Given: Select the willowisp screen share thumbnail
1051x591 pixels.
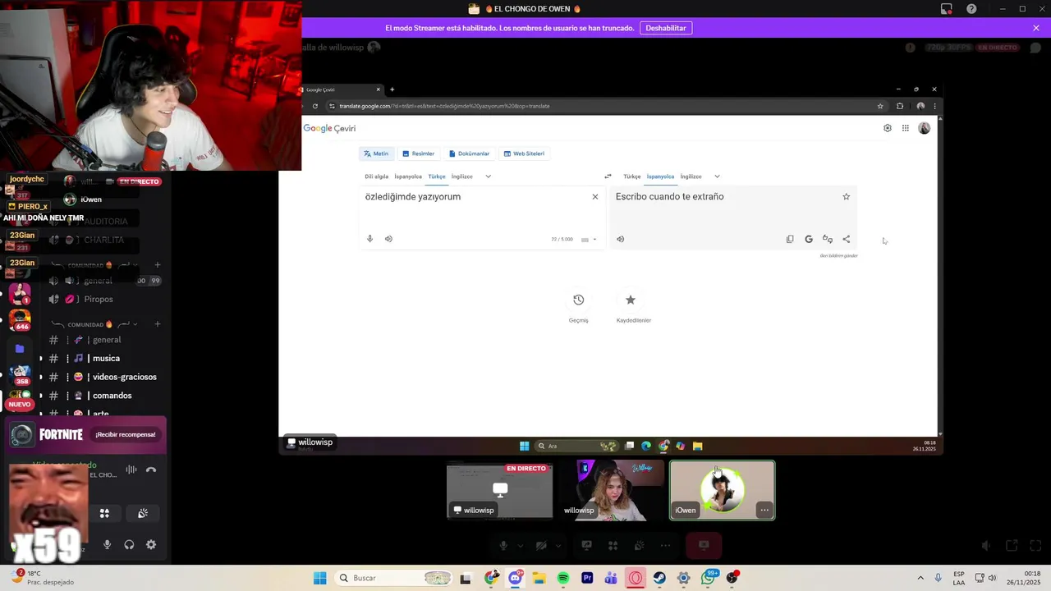Looking at the screenshot, I should (x=499, y=491).
